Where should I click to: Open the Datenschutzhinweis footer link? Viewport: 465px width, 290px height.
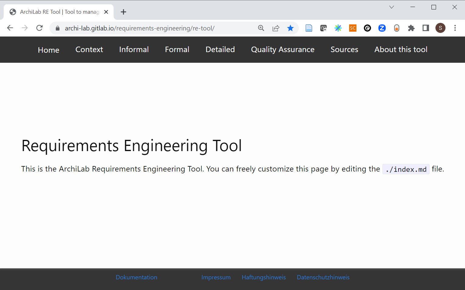[323, 277]
